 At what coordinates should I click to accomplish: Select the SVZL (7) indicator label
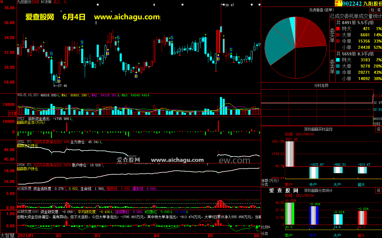click(x=24, y=142)
